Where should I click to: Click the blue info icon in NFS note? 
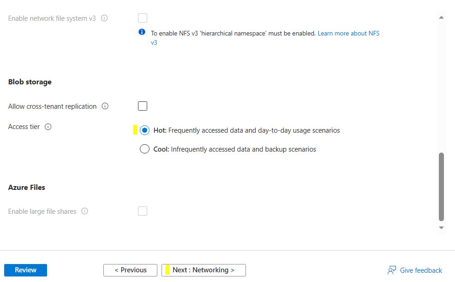(x=142, y=33)
